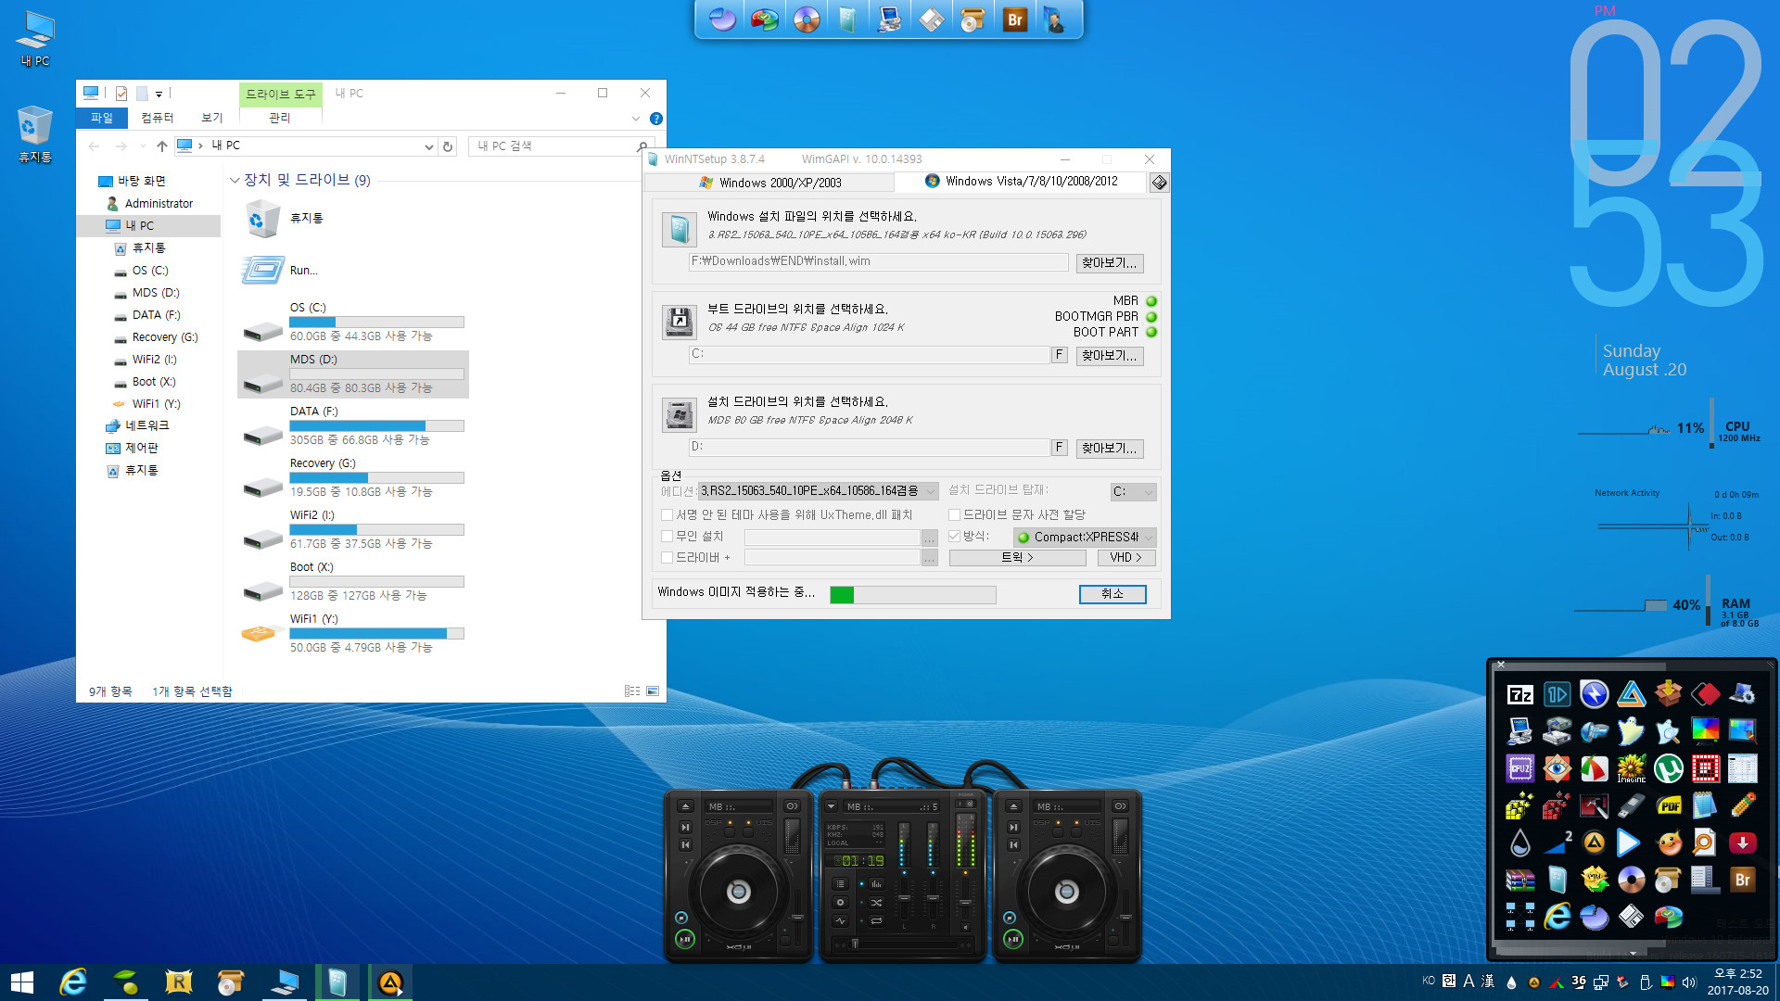
Task: Click 찾아보기 for the install.wim source path
Action: click(x=1110, y=263)
